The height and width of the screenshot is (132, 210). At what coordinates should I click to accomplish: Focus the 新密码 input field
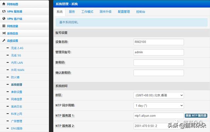pos(159,63)
